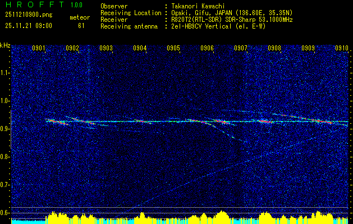Click the kHz axis unit label
The width and height of the screenshot is (353, 224).
(5, 45)
